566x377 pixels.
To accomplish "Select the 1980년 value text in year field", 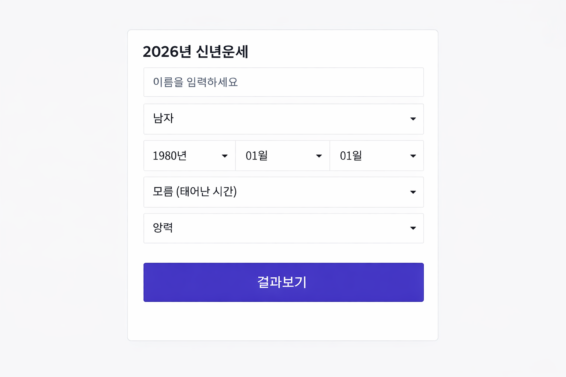I will pyautogui.click(x=170, y=156).
